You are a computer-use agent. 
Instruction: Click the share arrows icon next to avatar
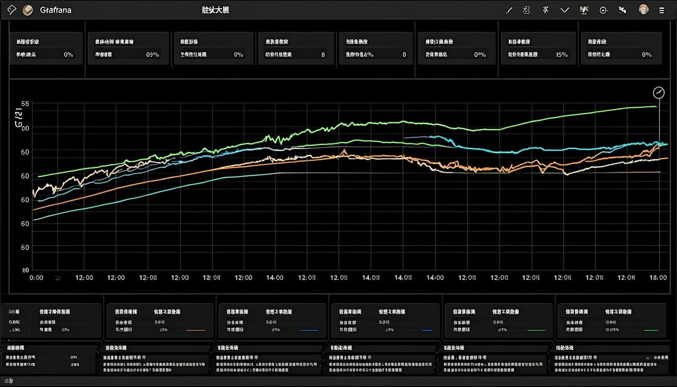[x=623, y=10]
